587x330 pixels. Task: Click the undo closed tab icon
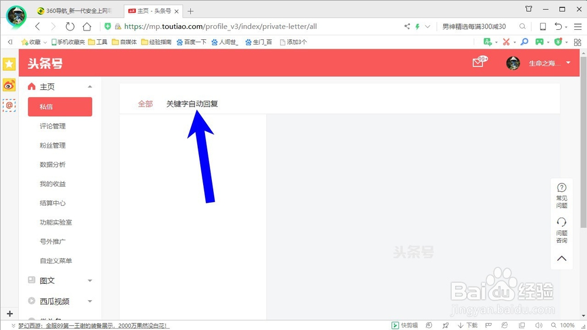point(558,26)
